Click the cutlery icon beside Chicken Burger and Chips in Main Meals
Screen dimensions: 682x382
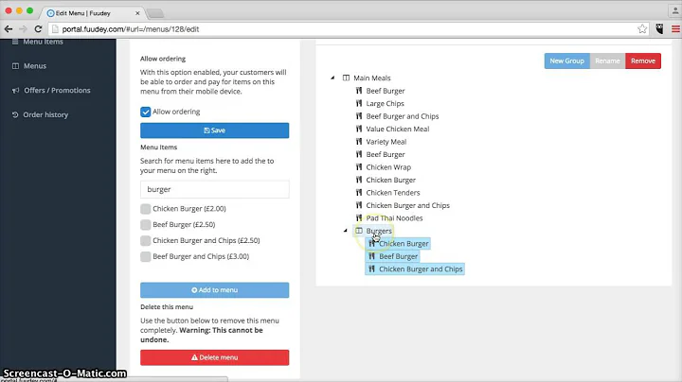(359, 205)
